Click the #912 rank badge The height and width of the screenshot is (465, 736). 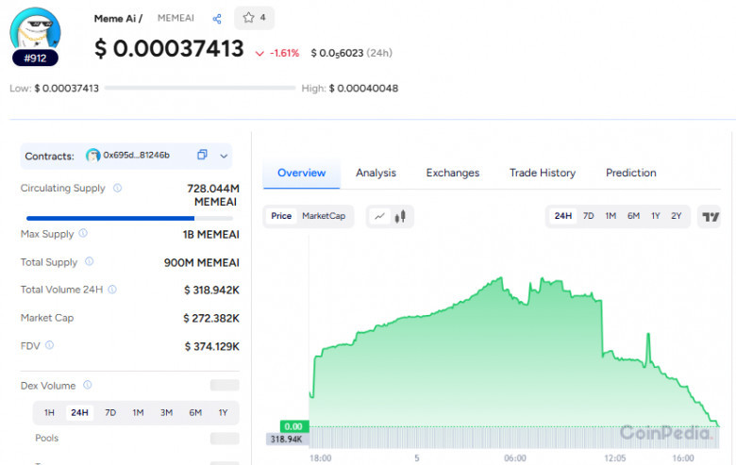[x=35, y=58]
